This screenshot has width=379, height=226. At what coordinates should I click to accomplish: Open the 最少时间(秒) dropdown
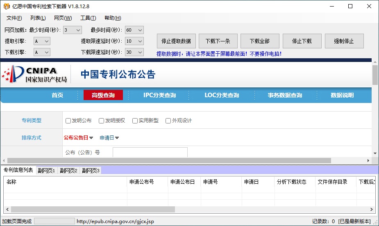pyautogui.click(x=72, y=30)
